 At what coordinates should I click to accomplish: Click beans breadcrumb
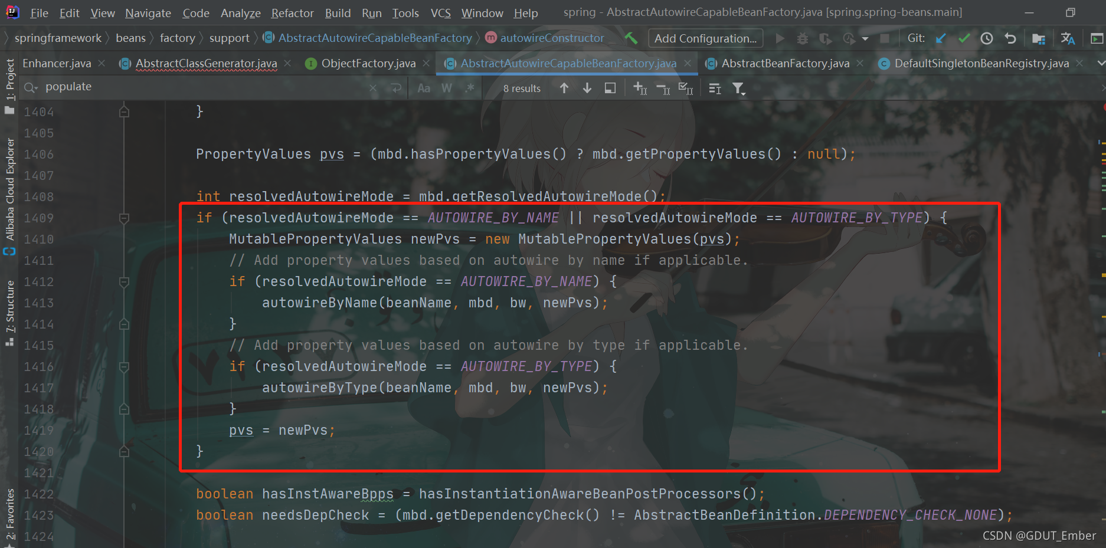(x=130, y=38)
